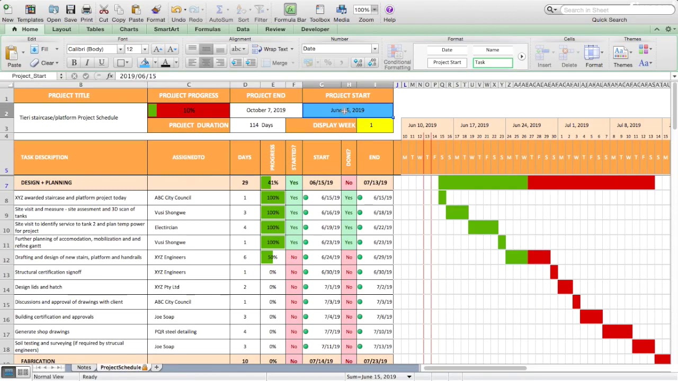Viewport: 678px width, 381px height.
Task: Open Help with the question mark icon
Action: click(389, 10)
